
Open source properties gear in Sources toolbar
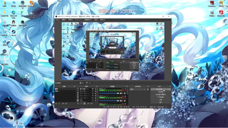coord(84,104)
